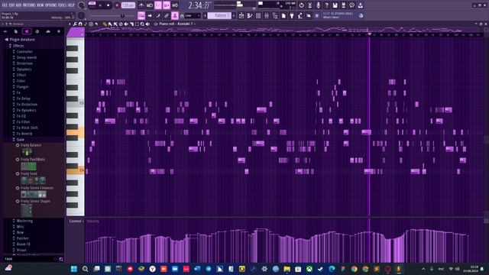Select the piano roll zoom tool
489x275 pixels.
(x=142, y=24)
